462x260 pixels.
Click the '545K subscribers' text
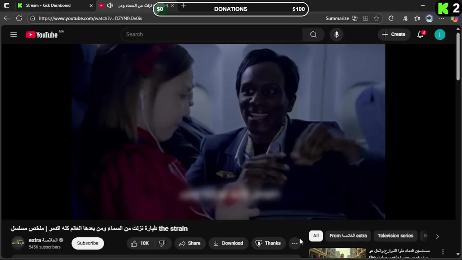coord(44,247)
